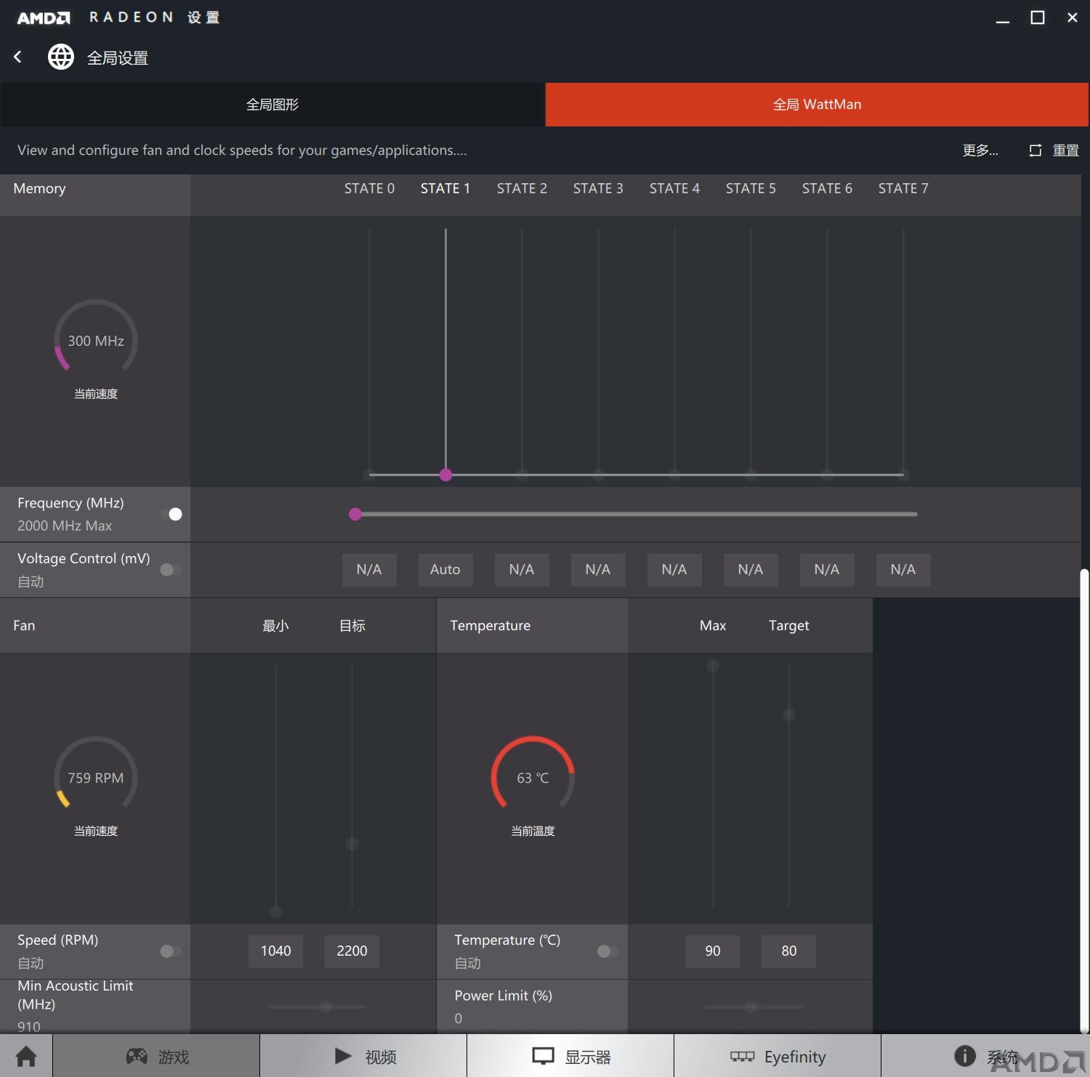Click the temperature Max vertical slider handle
The height and width of the screenshot is (1077, 1090).
click(x=713, y=666)
